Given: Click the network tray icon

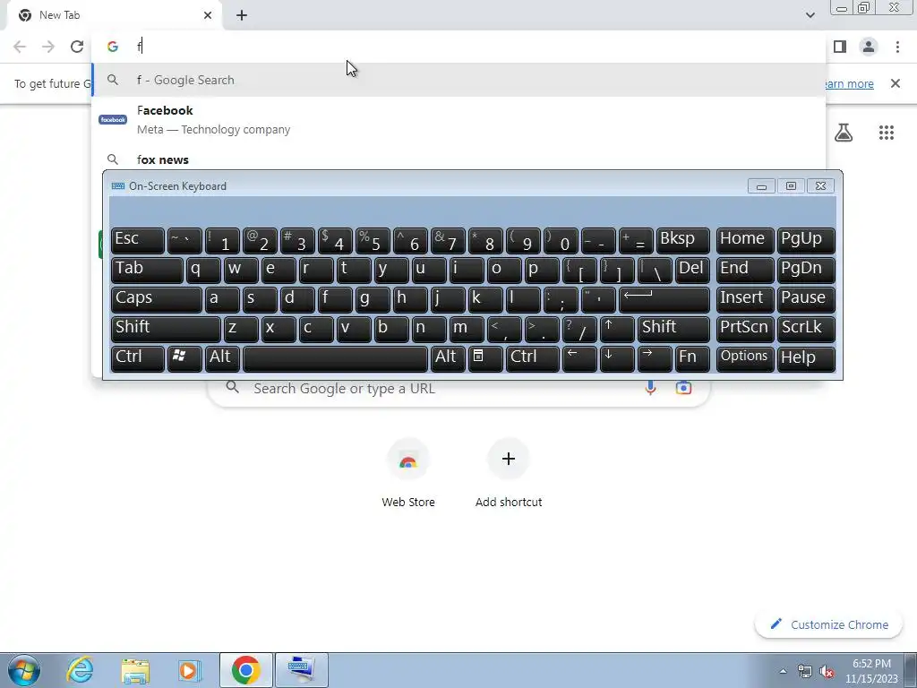Looking at the screenshot, I should (805, 672).
